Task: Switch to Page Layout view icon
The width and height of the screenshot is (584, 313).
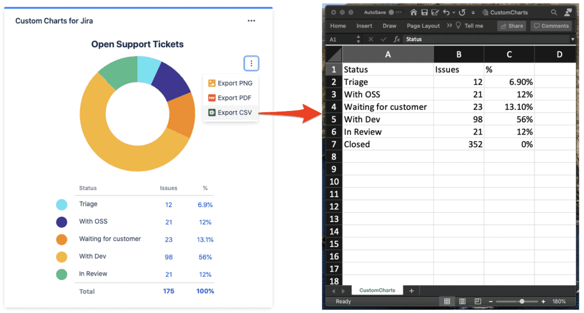Action: 463,301
